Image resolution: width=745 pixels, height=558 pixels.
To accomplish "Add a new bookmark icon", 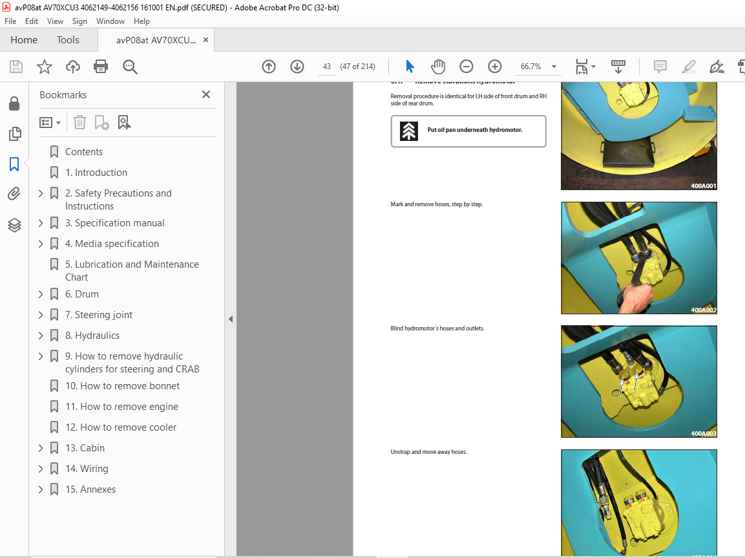I will [101, 123].
